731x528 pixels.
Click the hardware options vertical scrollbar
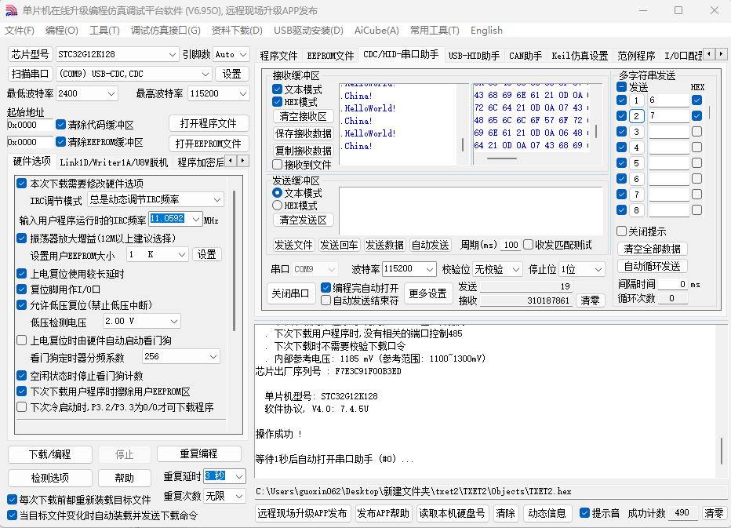[x=234, y=261]
